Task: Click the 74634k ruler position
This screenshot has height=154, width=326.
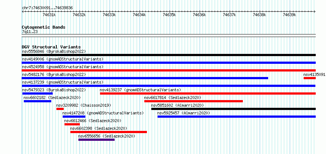Action: click(x=140, y=15)
